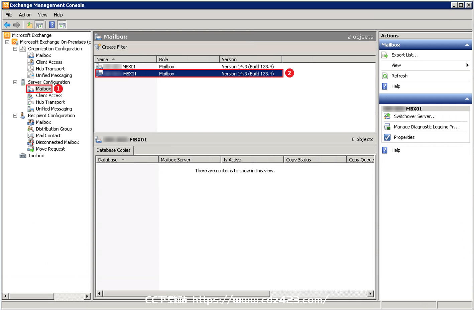
Task: Collapse the Recipient Configuration node
Action: point(15,116)
